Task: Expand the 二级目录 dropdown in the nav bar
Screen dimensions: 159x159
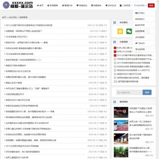Action: click(x=126, y=5)
